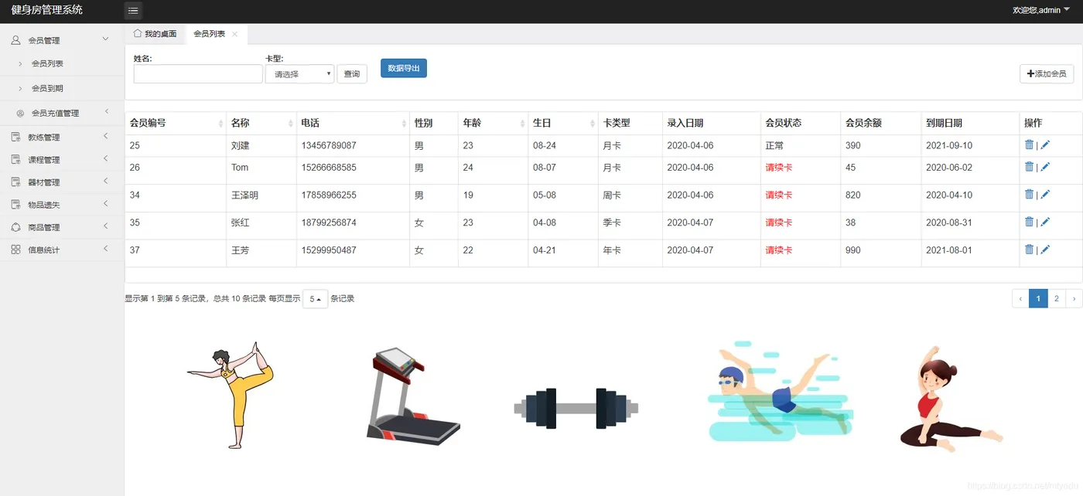1083x496 pixels.
Task: Click the 教练管理 sidebar icon
Action: point(15,138)
